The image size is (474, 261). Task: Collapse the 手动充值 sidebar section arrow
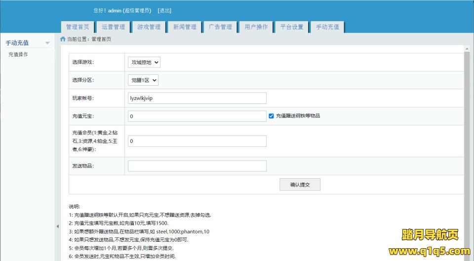[47, 43]
